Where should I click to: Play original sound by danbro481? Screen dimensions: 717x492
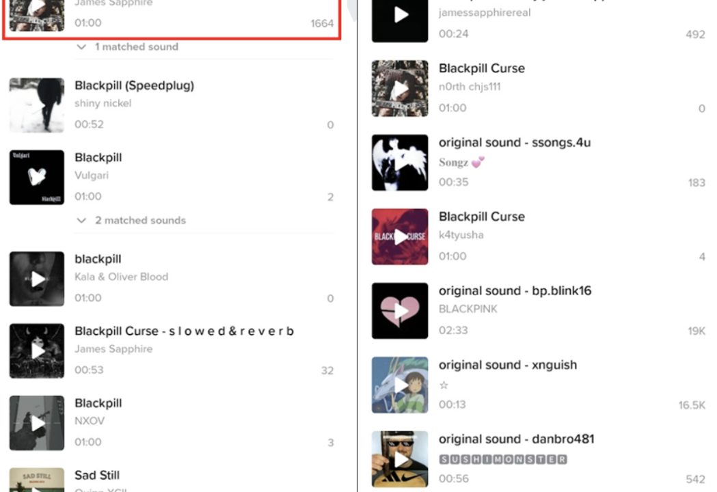click(400, 459)
